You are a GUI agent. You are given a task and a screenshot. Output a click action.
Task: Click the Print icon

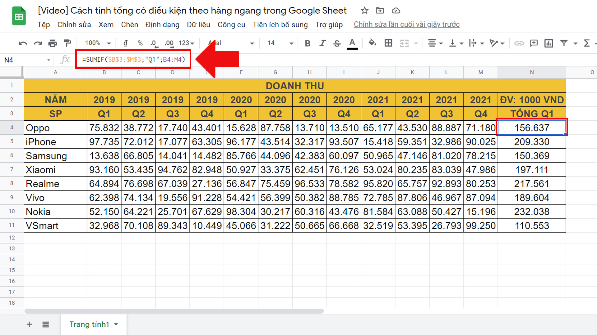coord(53,43)
